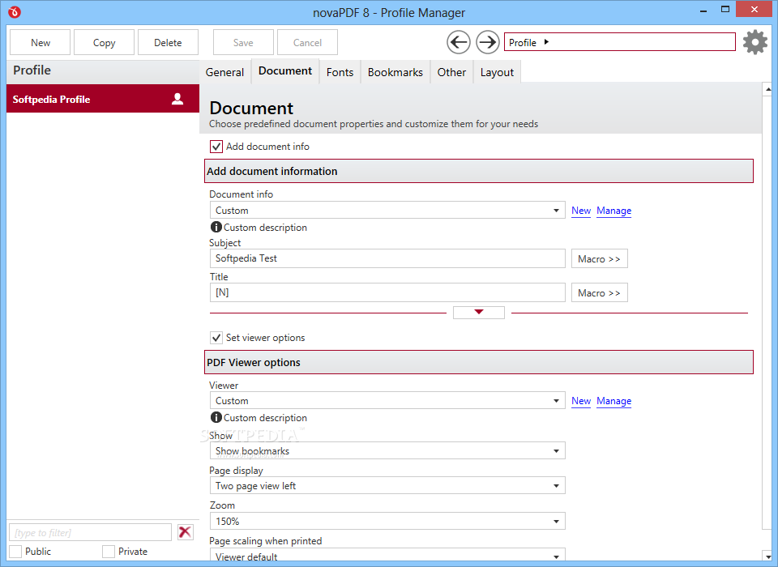Enable the Public filter checkbox

pyautogui.click(x=15, y=552)
